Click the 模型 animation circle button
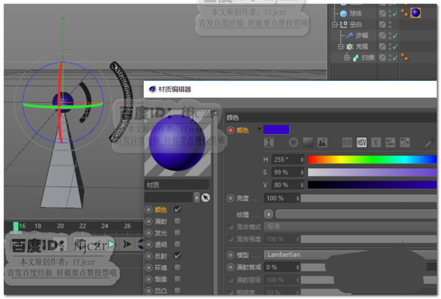Screen dimensions: 441x299 point(230,255)
